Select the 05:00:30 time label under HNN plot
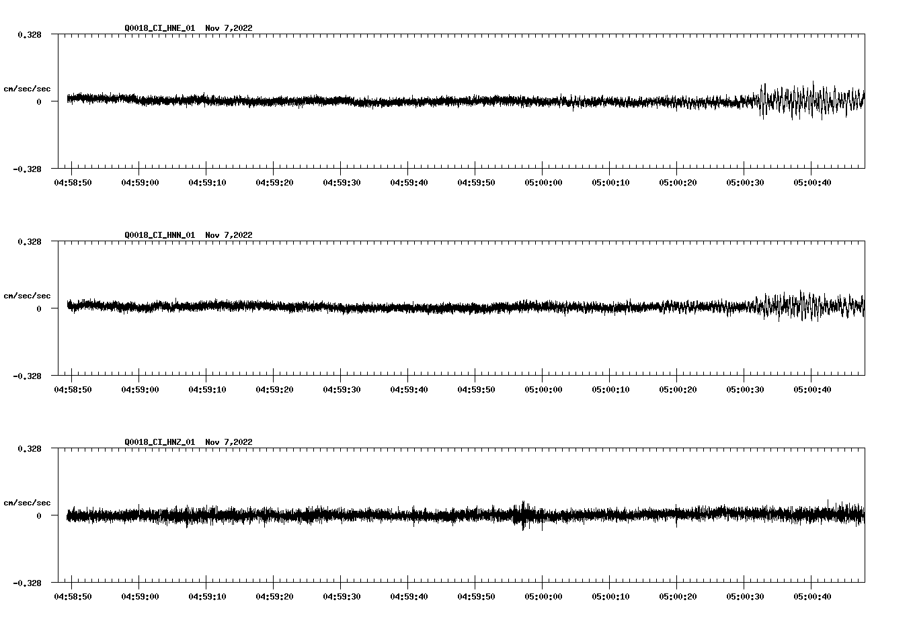913x621 pixels. [746, 390]
